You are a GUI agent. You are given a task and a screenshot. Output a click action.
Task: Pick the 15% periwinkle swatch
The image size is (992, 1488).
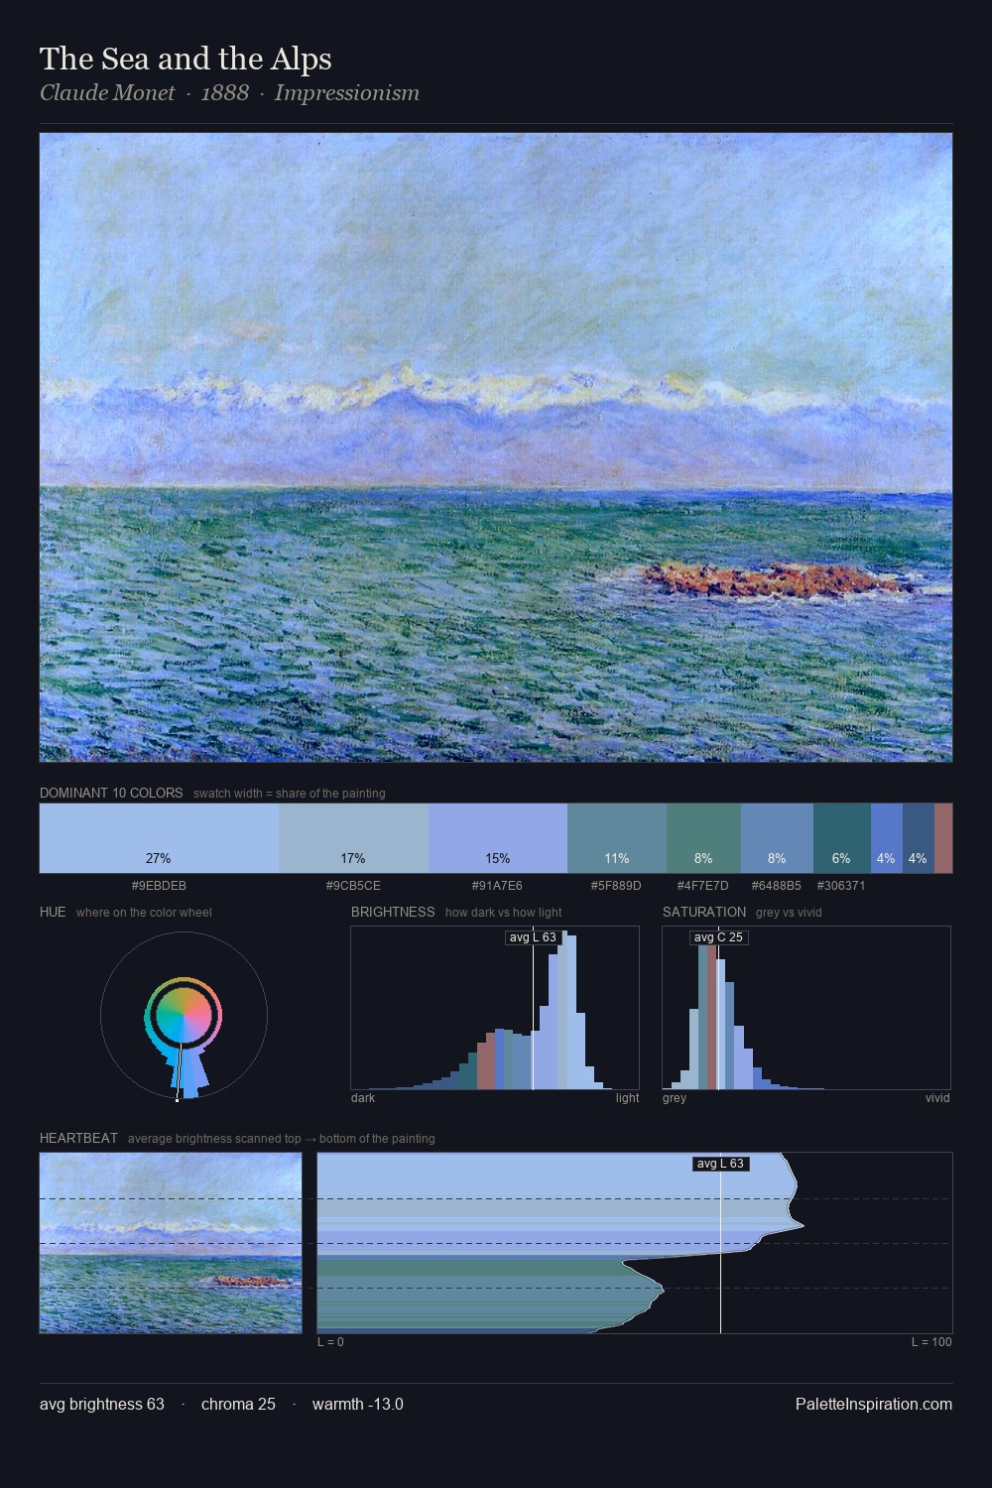coord(498,838)
